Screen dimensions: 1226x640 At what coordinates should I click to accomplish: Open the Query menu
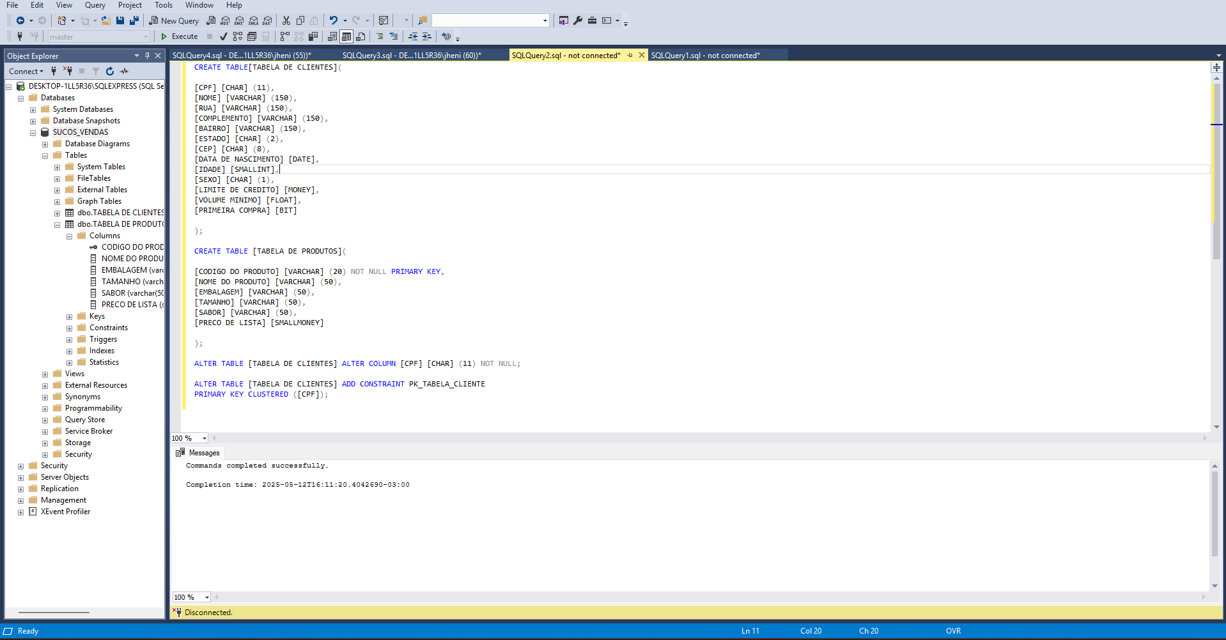[x=95, y=5]
